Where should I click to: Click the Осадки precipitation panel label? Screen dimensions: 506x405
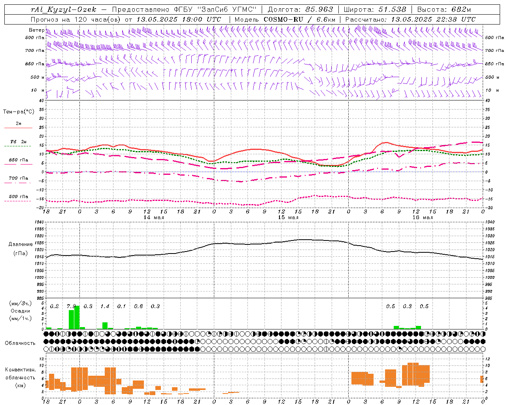[20, 311]
